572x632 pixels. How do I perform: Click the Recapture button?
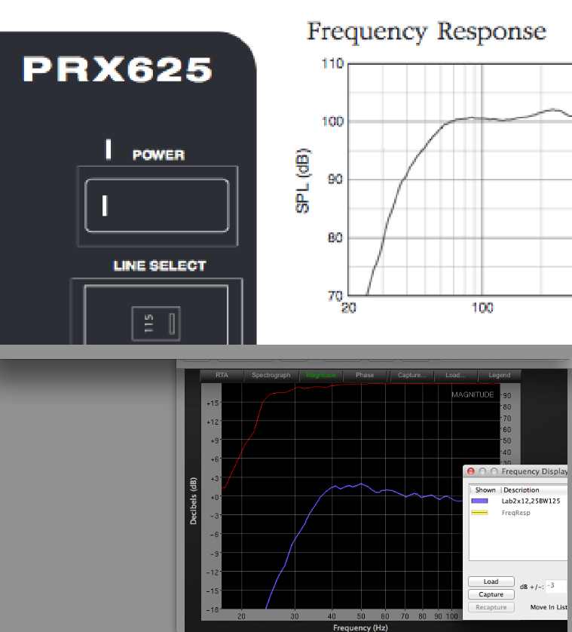tap(491, 607)
